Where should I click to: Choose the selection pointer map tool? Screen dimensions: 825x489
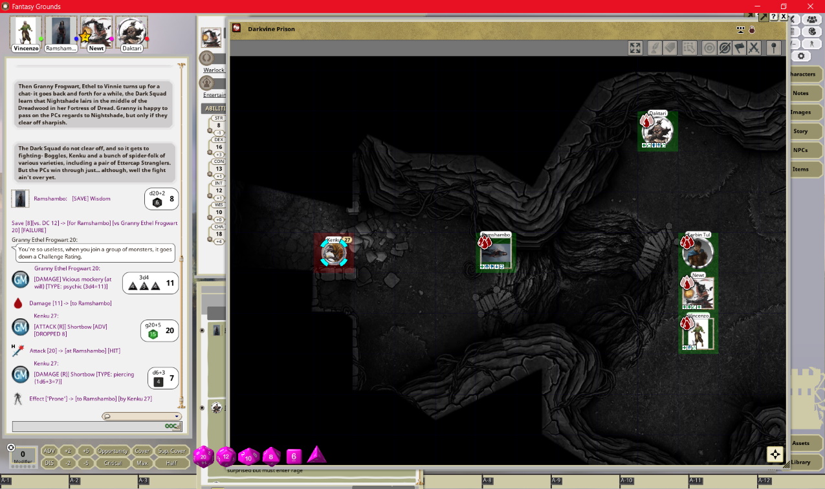coord(689,48)
